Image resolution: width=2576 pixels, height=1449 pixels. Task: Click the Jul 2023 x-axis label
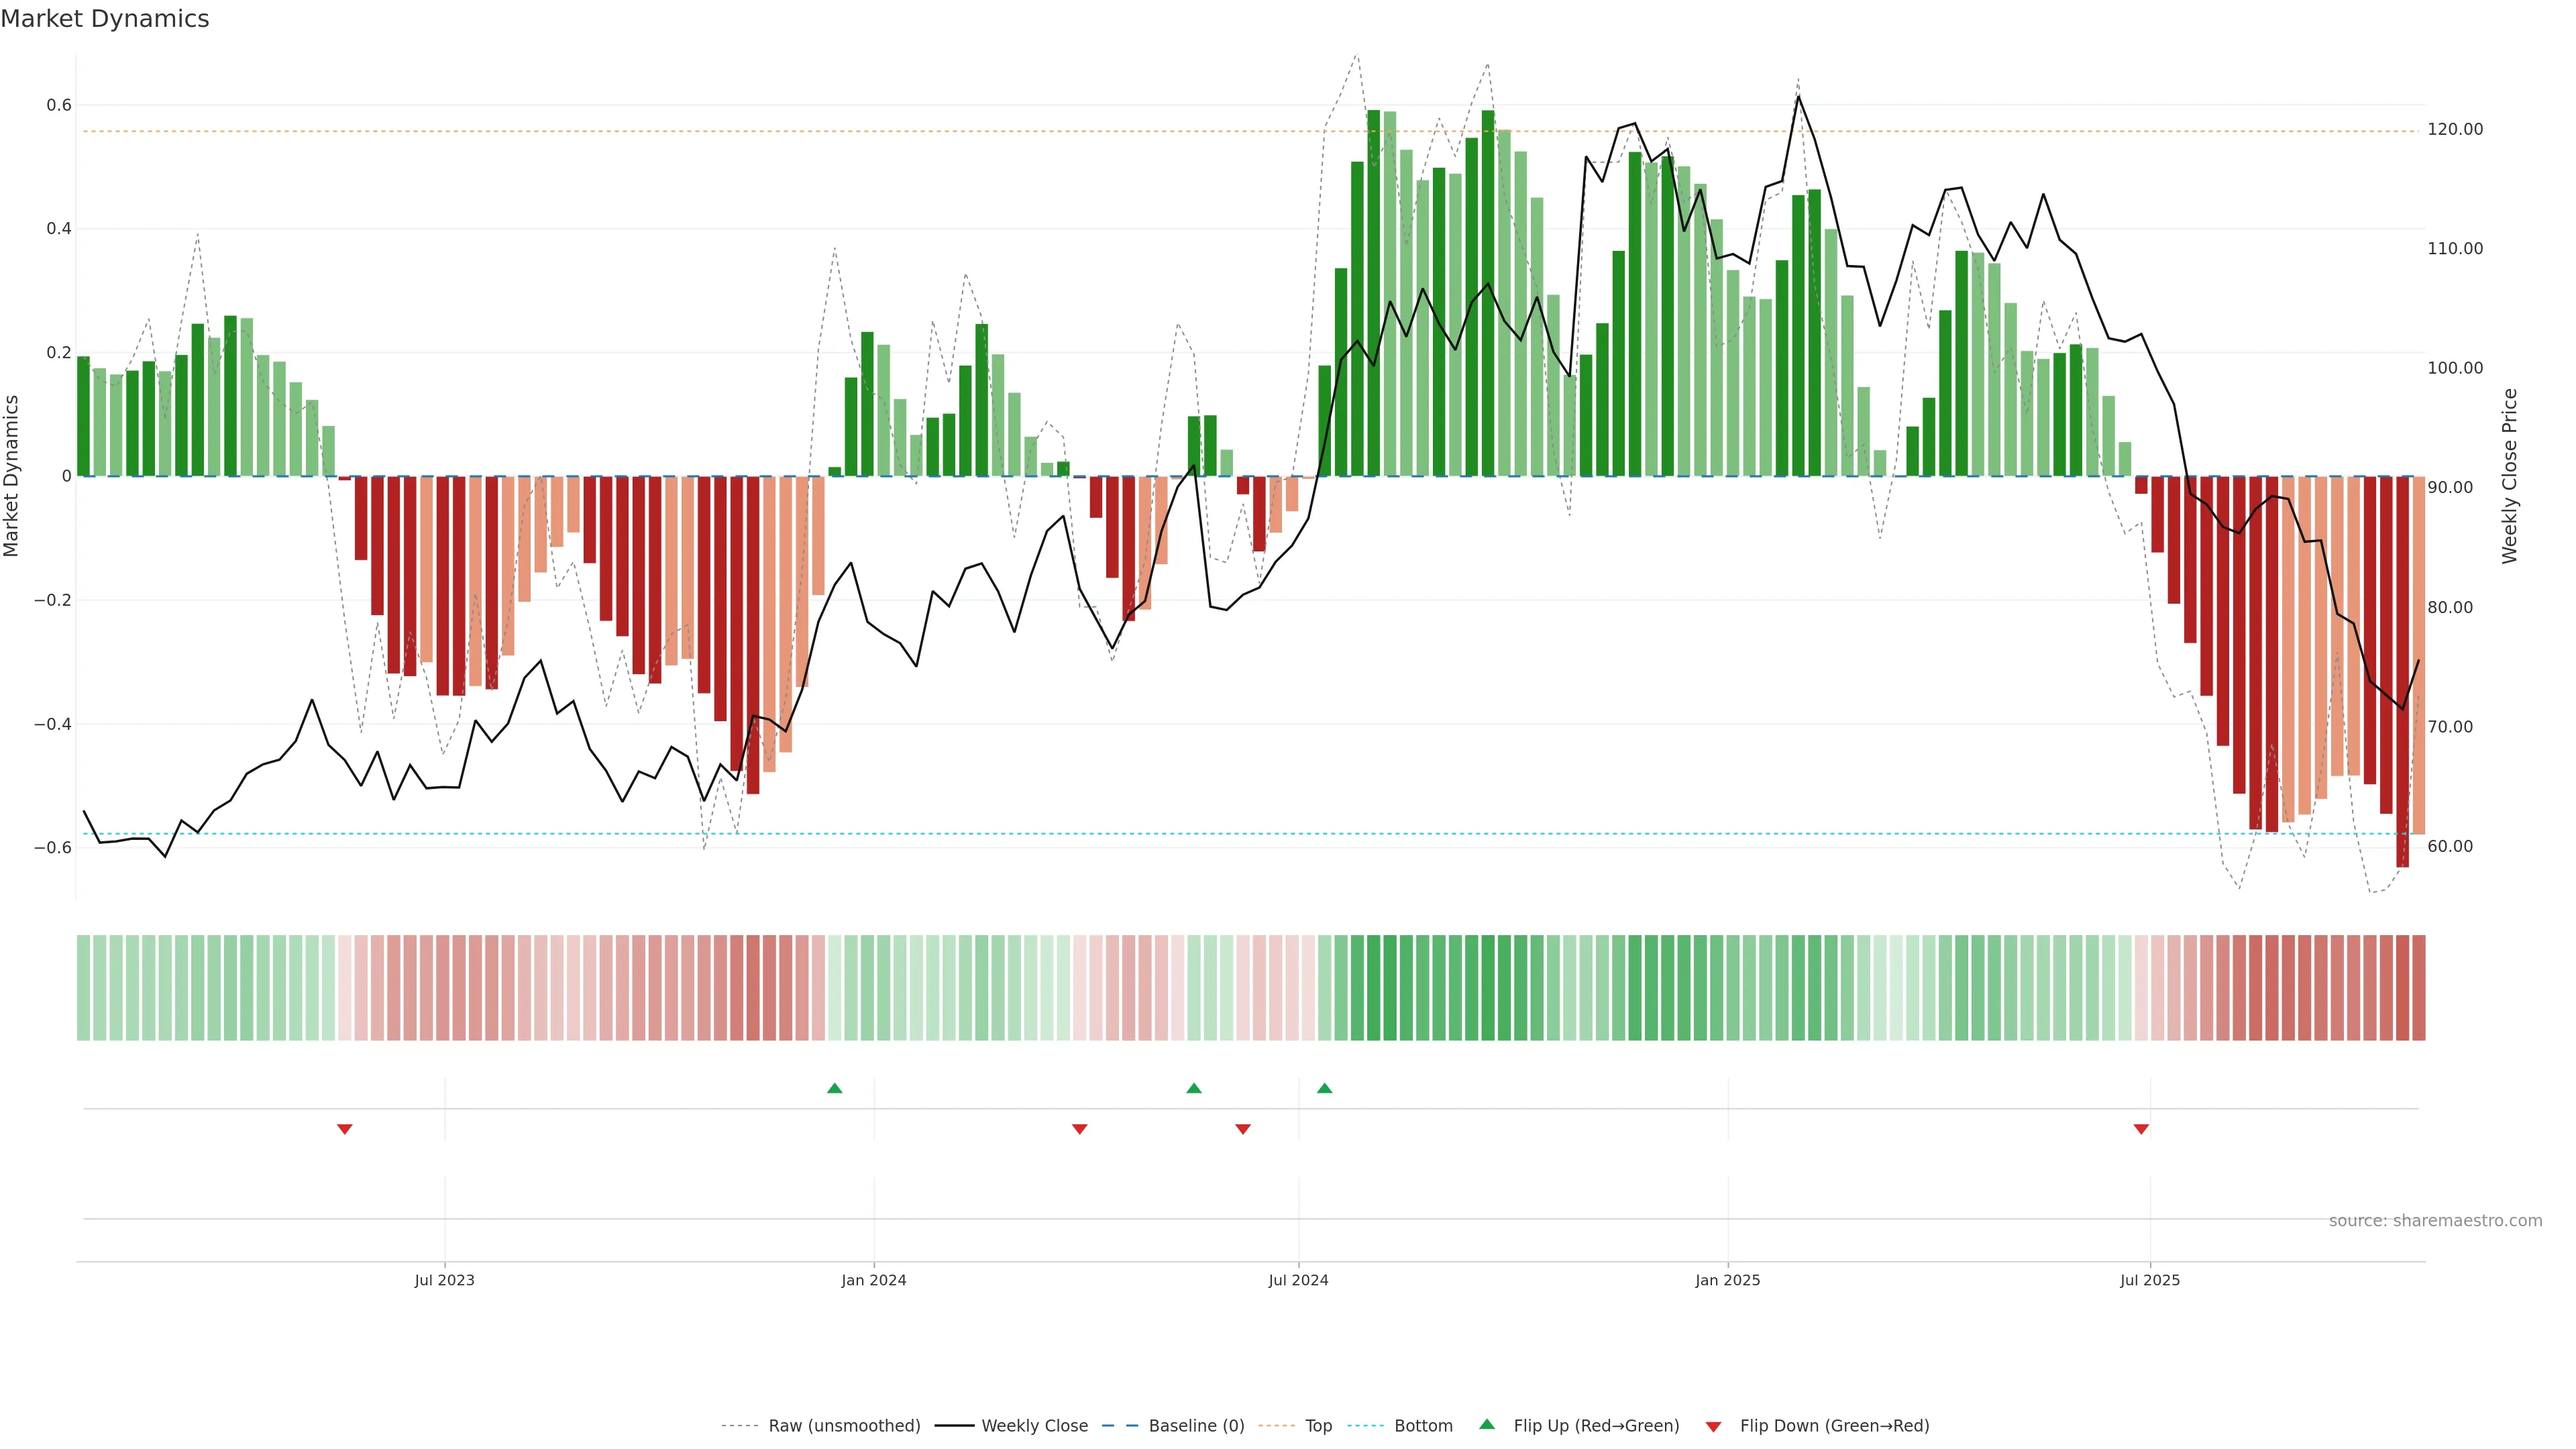[x=444, y=1280]
